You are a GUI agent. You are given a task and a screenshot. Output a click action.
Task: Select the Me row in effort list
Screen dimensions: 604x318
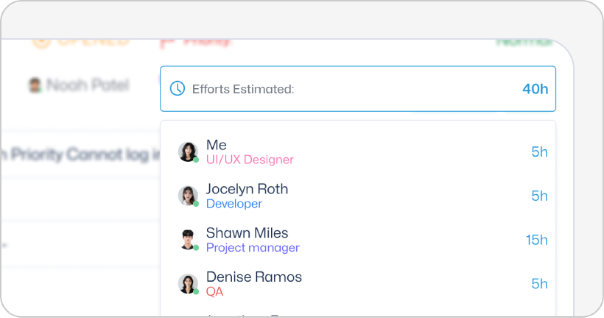358,152
